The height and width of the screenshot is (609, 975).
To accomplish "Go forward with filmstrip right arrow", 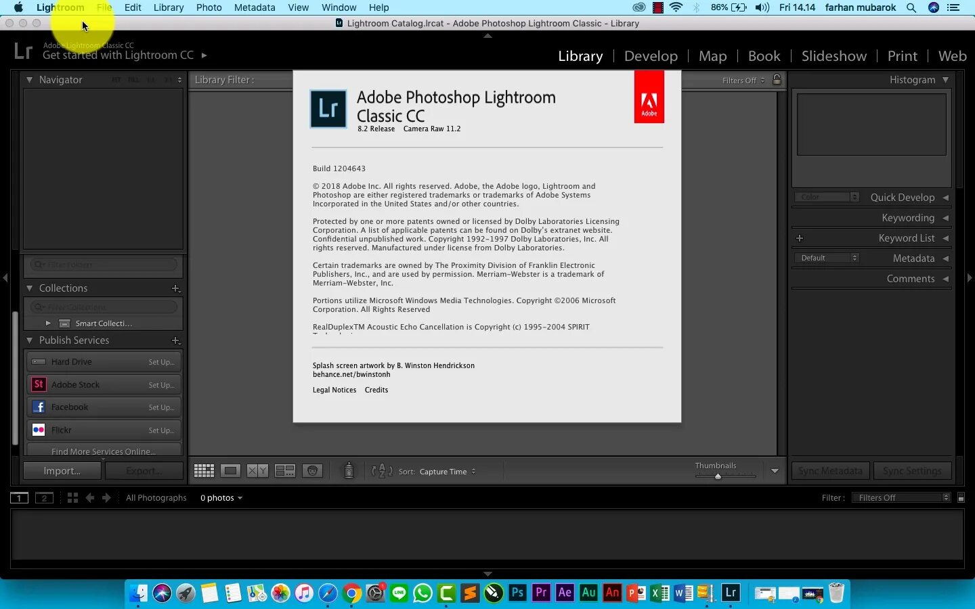I will [106, 497].
